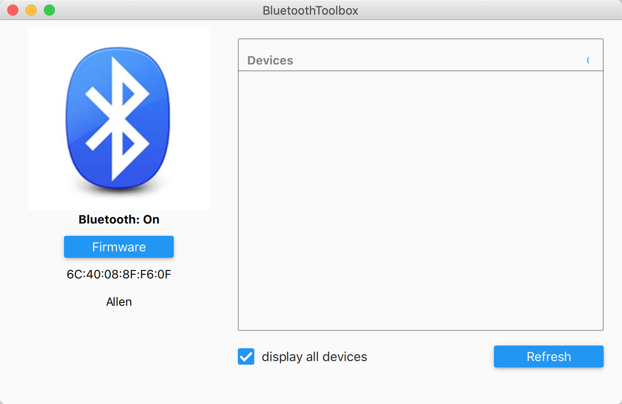Maximize the window using the green button

pyautogui.click(x=49, y=10)
